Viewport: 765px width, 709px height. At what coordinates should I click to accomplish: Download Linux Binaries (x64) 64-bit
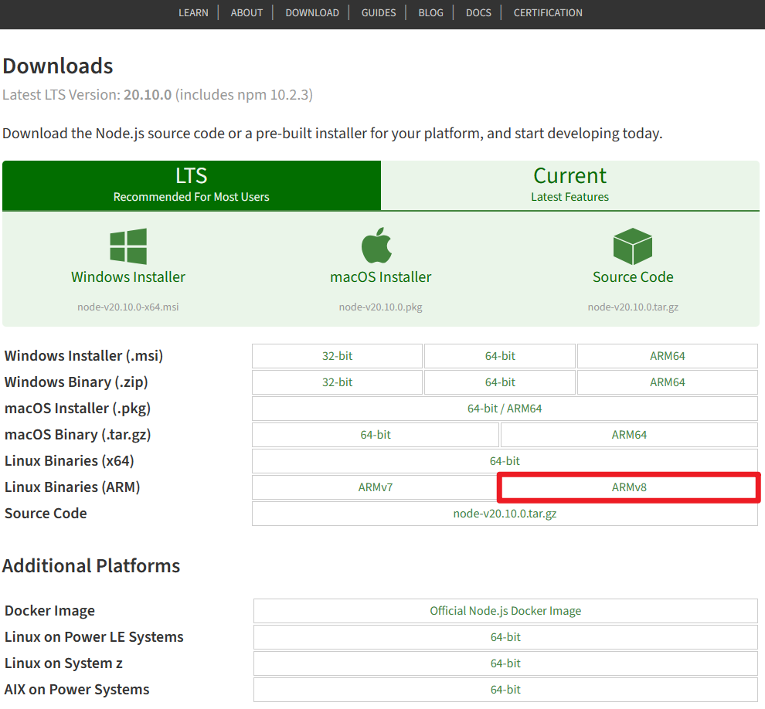click(x=505, y=461)
